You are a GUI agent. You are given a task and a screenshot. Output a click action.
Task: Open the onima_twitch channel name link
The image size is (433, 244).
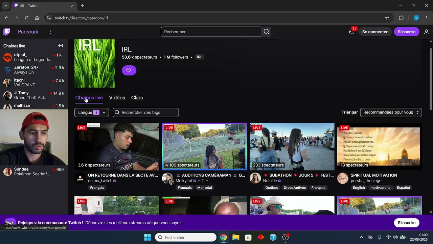[x=100, y=181]
